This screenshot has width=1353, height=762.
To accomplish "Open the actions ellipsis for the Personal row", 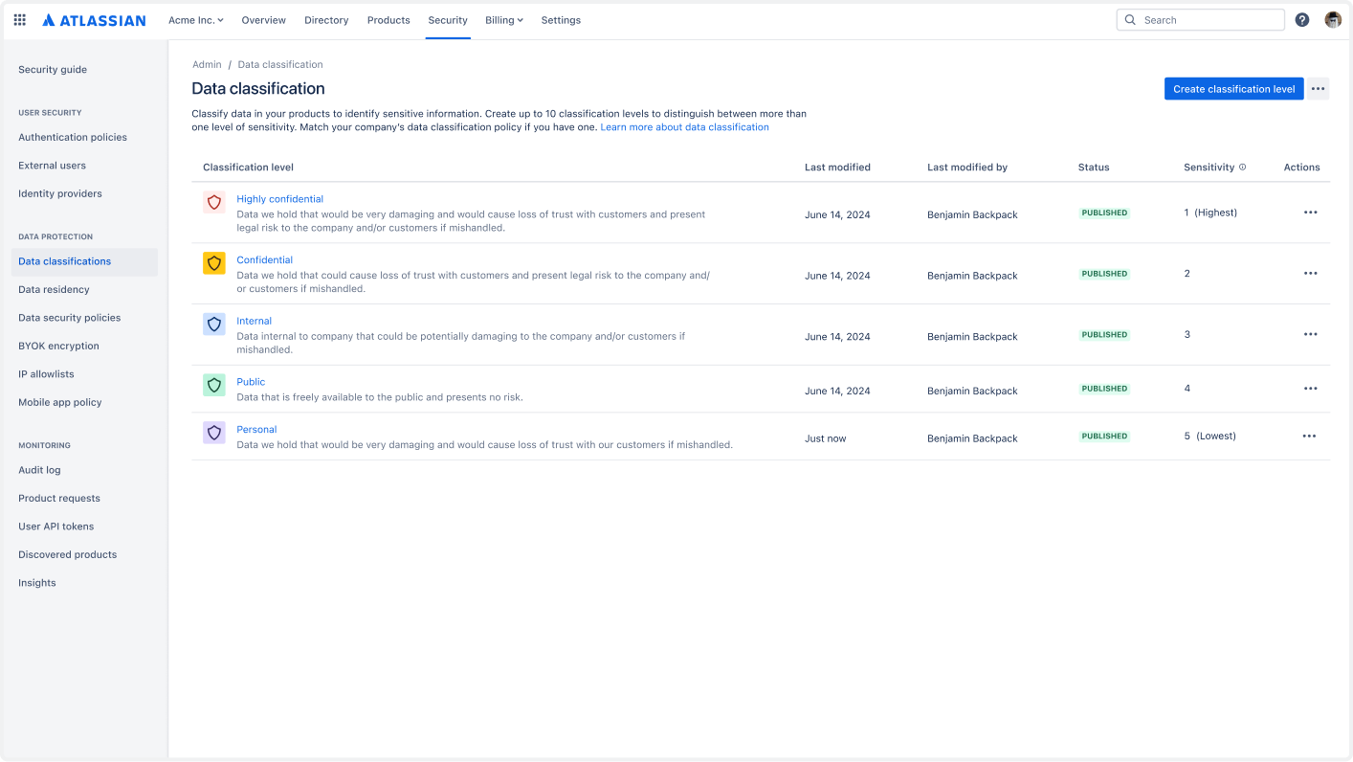I will click(1310, 436).
